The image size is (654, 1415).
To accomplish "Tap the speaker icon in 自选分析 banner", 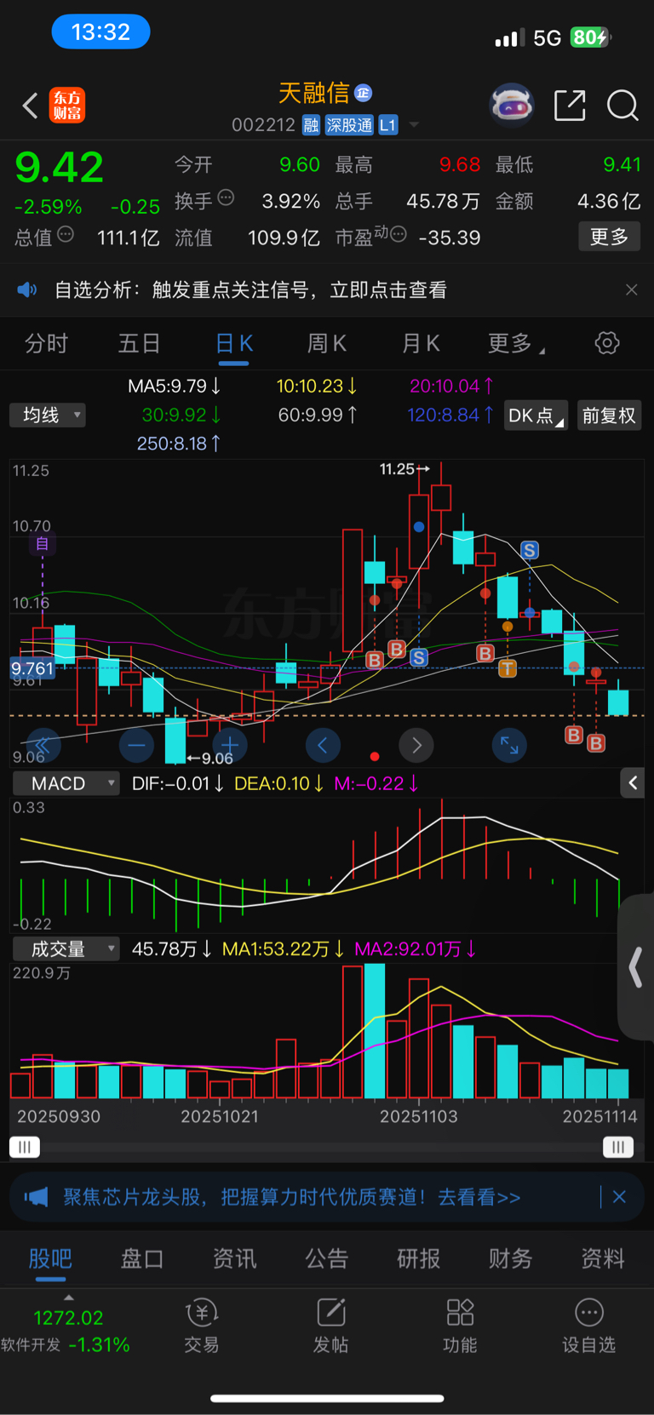I will pos(27,290).
